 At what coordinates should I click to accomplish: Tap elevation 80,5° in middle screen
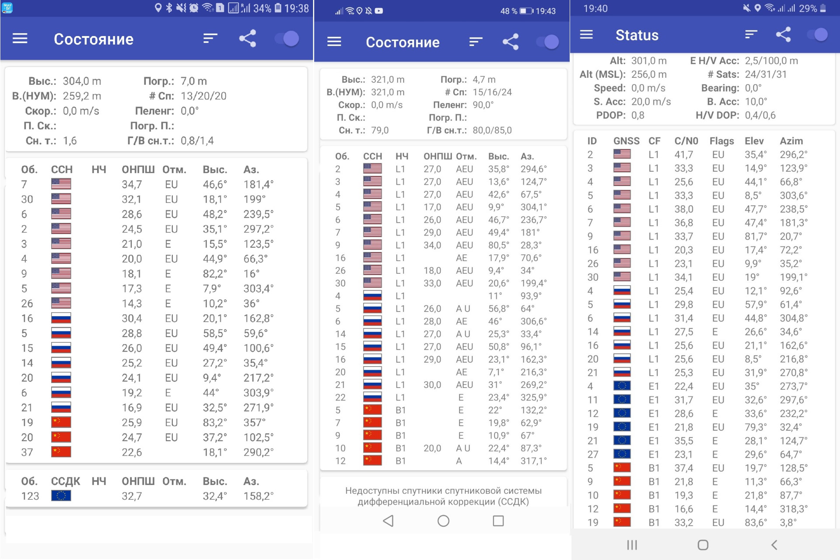[x=499, y=245]
